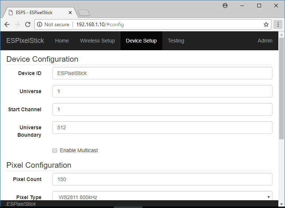Image resolution: width=285 pixels, height=208 pixels.
Task: Click the Universe Boundary field showing 512
Action: pos(162,127)
